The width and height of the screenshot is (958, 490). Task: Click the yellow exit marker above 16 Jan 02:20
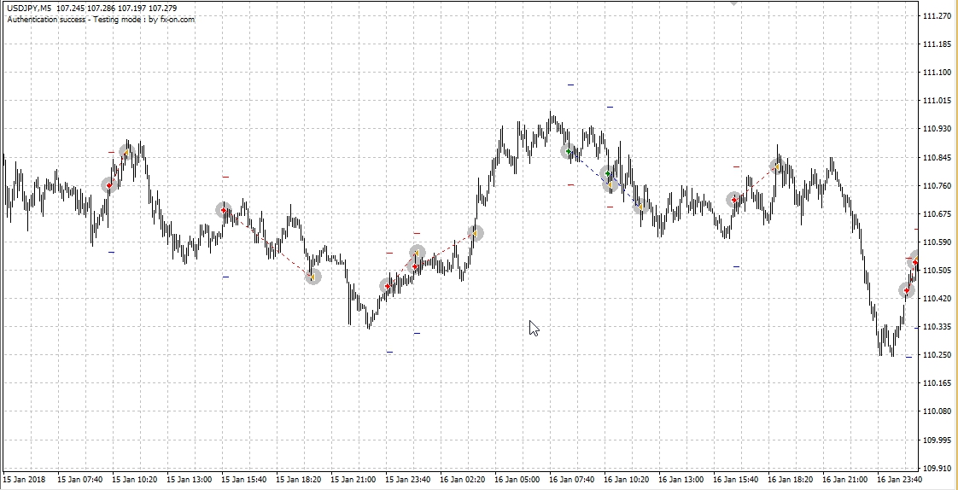point(476,233)
